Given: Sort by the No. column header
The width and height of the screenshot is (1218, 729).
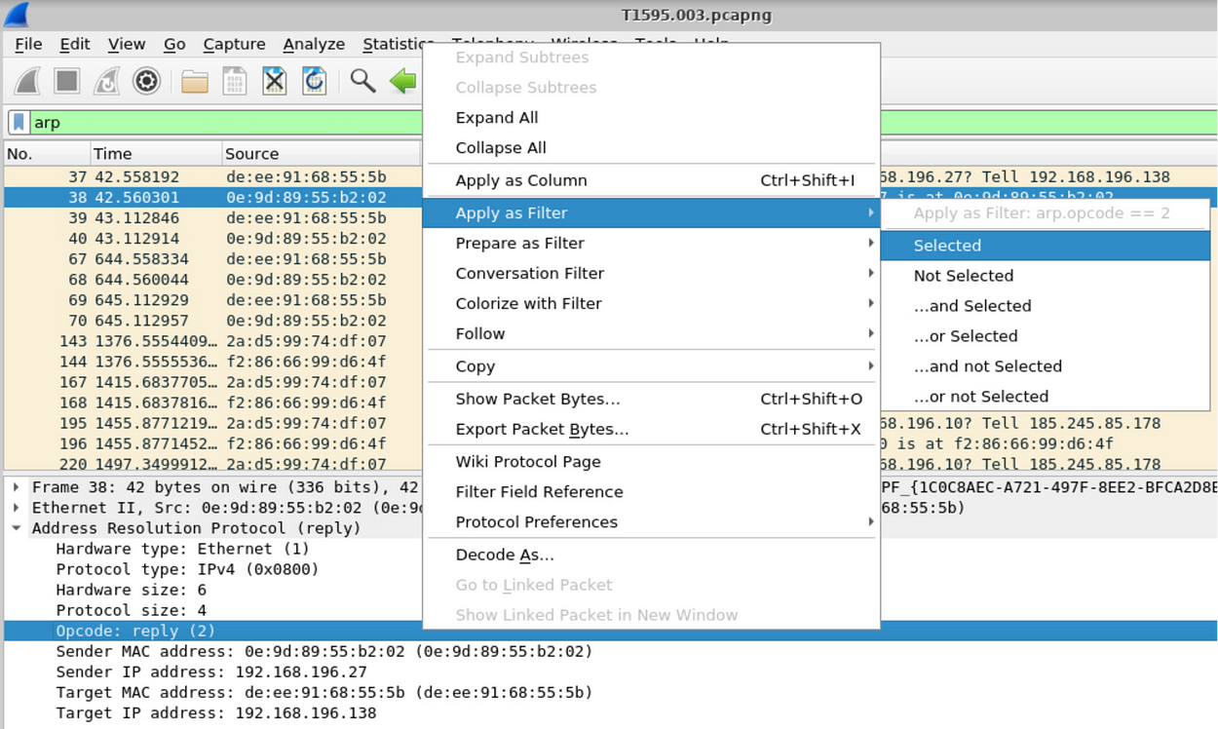Looking at the screenshot, I should pos(46,154).
